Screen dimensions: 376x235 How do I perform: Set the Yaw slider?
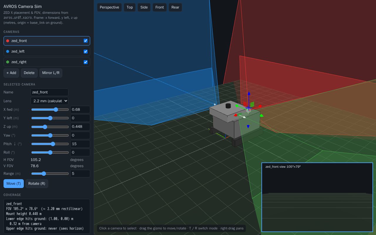50,135
